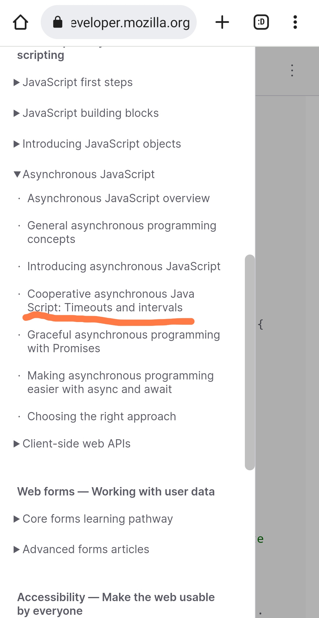
Task: Open site security info via the lock icon
Action: 58,22
